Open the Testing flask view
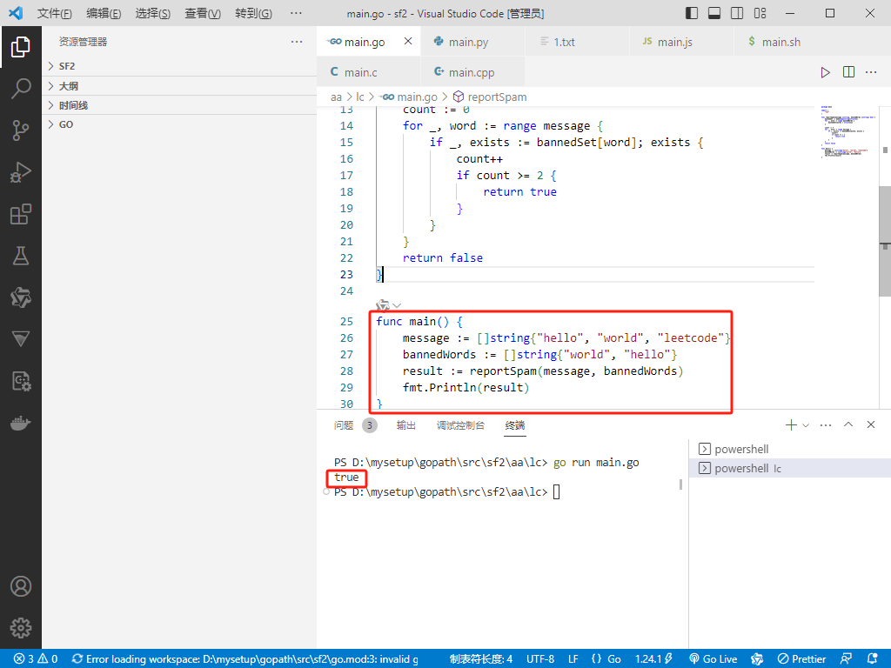Viewport: 891px width, 668px height. click(x=21, y=257)
